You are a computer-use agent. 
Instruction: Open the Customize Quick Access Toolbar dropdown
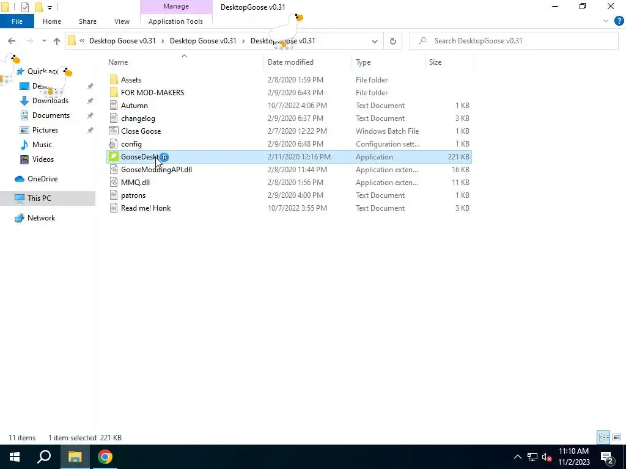(x=50, y=7)
